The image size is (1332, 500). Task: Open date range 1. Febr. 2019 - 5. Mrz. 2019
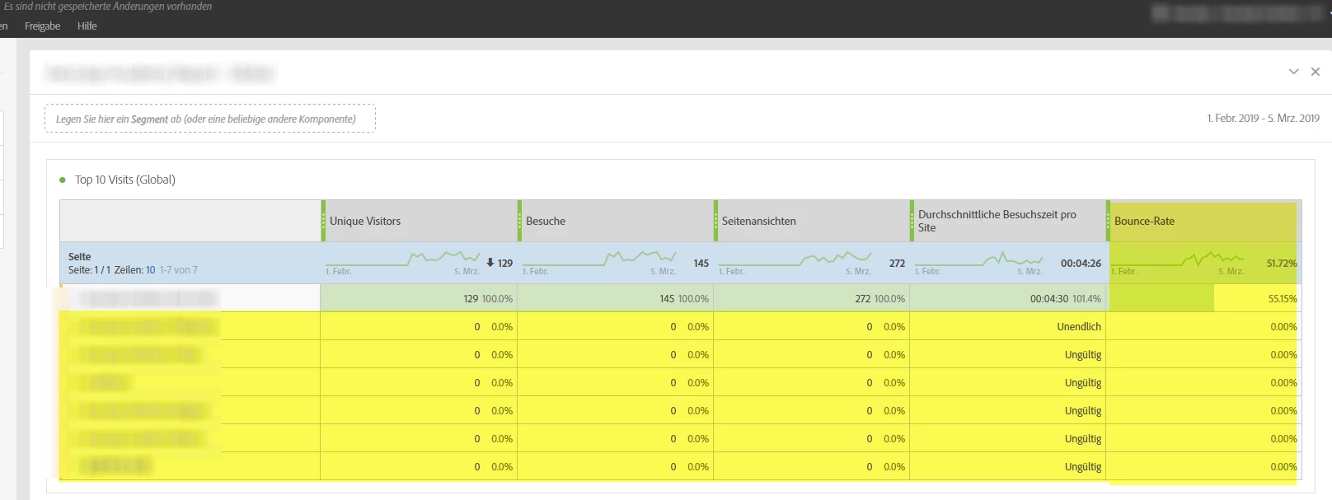pyautogui.click(x=1263, y=119)
